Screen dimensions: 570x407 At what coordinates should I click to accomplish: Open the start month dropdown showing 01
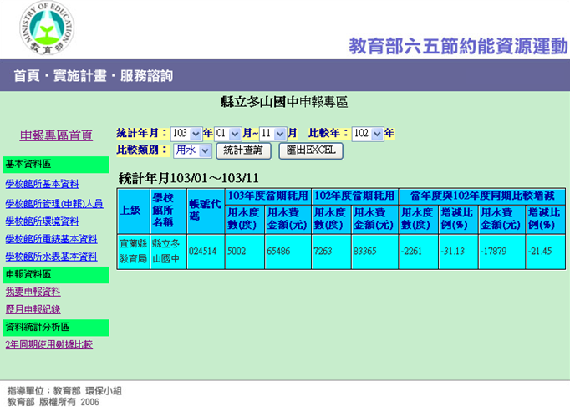228,134
